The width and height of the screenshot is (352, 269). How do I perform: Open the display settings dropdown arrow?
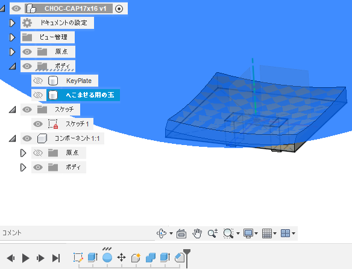click(x=256, y=233)
